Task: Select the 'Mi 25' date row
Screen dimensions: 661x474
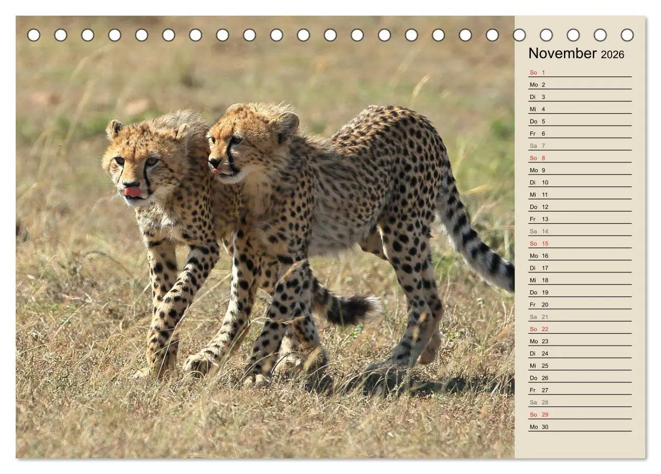Action: (x=580, y=366)
